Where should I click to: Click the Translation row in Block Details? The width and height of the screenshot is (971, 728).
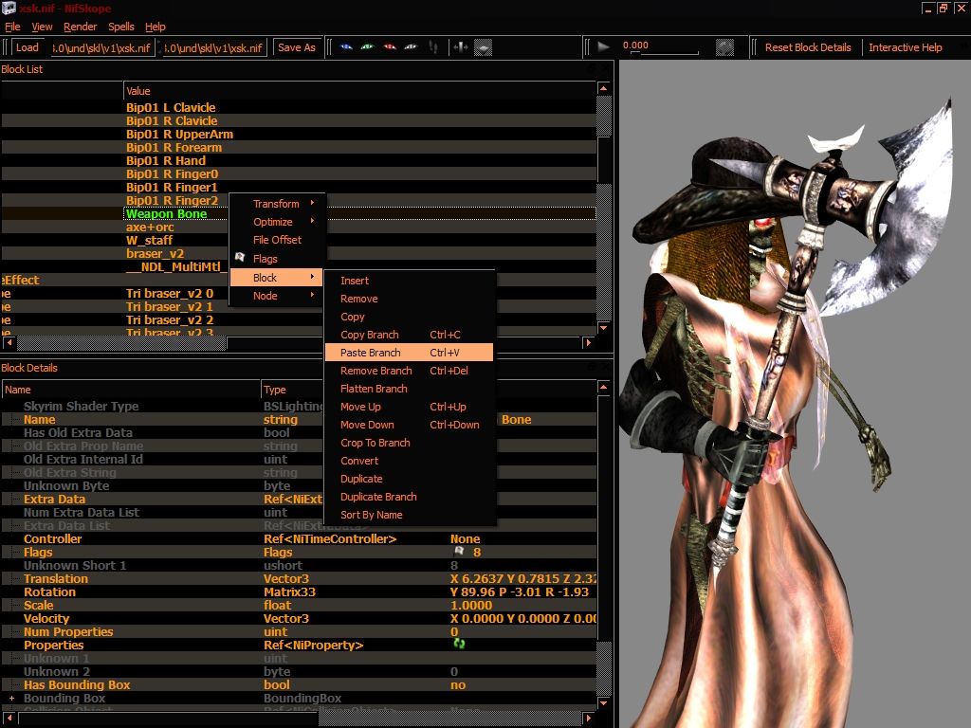[x=299, y=578]
